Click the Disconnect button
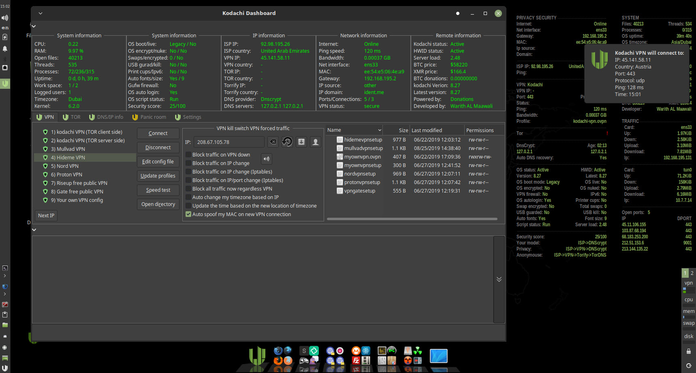 click(x=158, y=148)
